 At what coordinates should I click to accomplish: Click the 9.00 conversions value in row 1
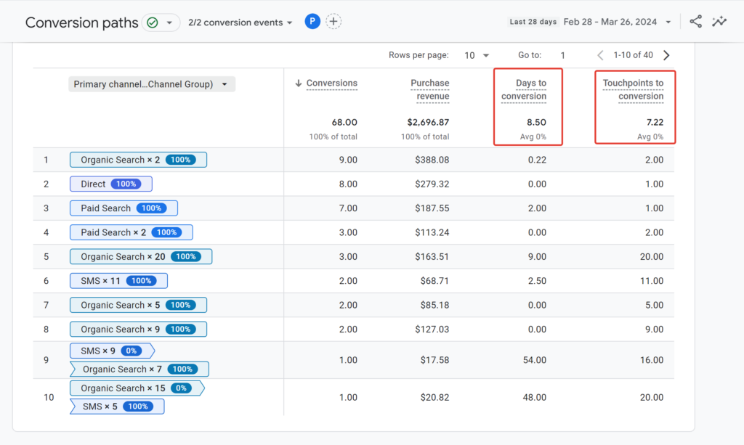[x=348, y=160]
